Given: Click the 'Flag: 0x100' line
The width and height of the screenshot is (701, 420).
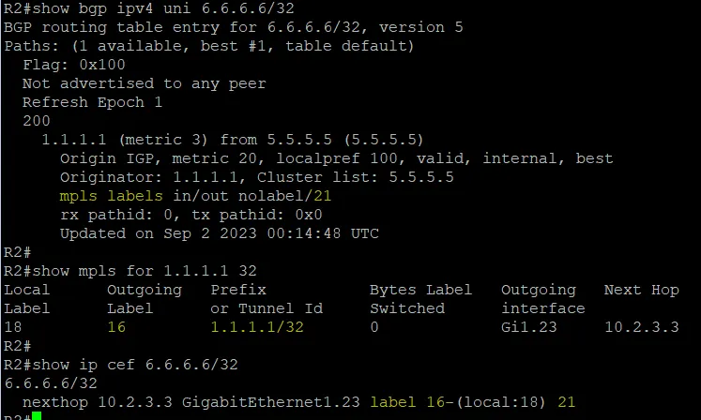Looking at the screenshot, I should coord(74,65).
